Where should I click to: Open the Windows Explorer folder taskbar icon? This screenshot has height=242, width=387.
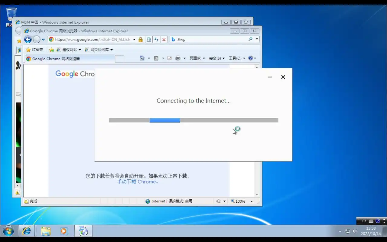coord(46,231)
